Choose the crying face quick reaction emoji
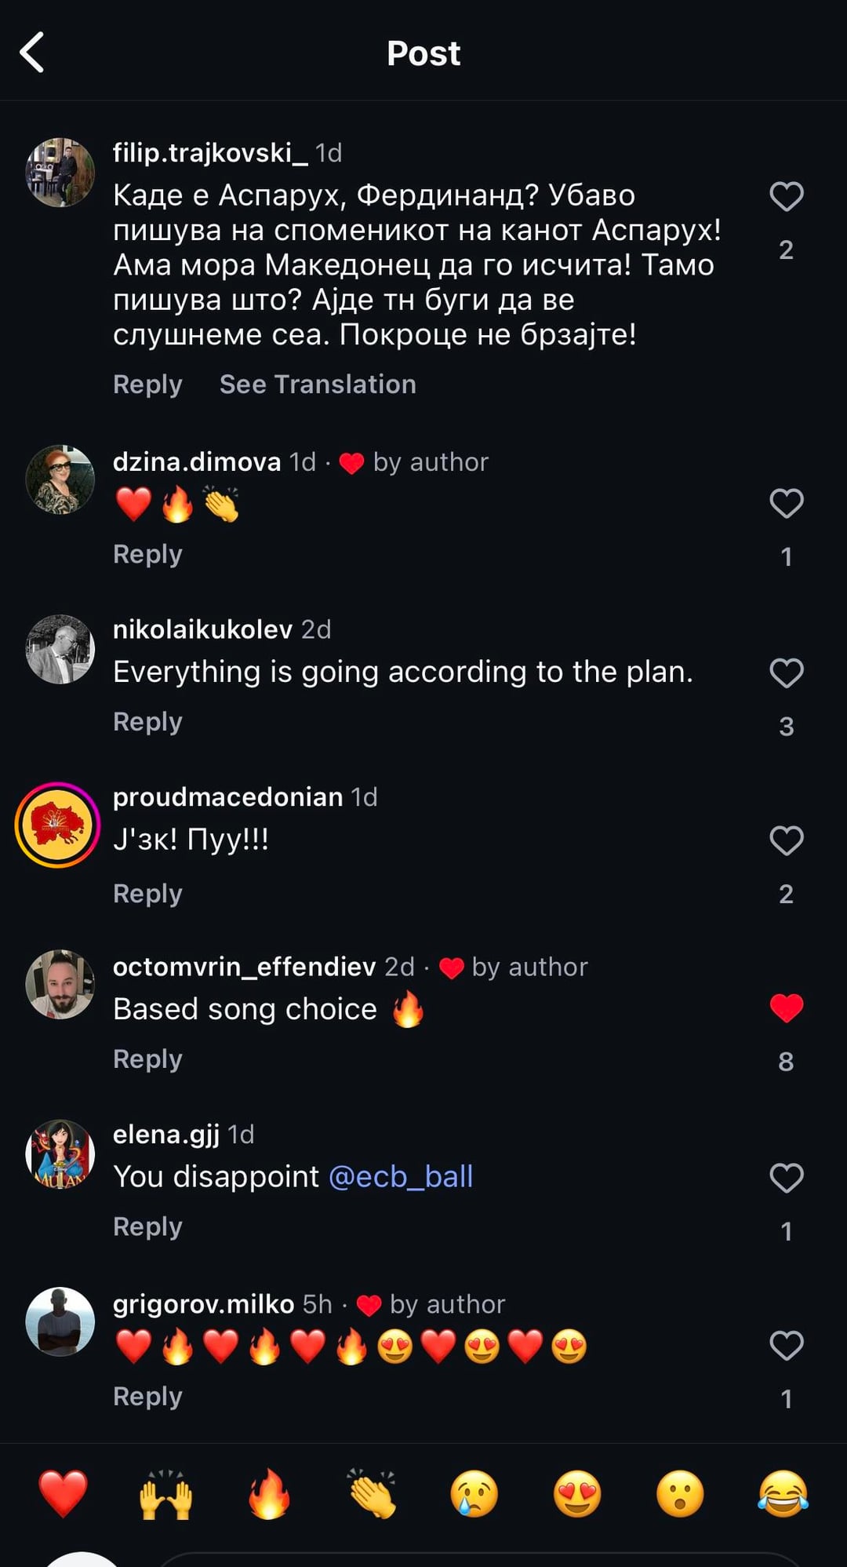The height and width of the screenshot is (1567, 847). tap(474, 1493)
